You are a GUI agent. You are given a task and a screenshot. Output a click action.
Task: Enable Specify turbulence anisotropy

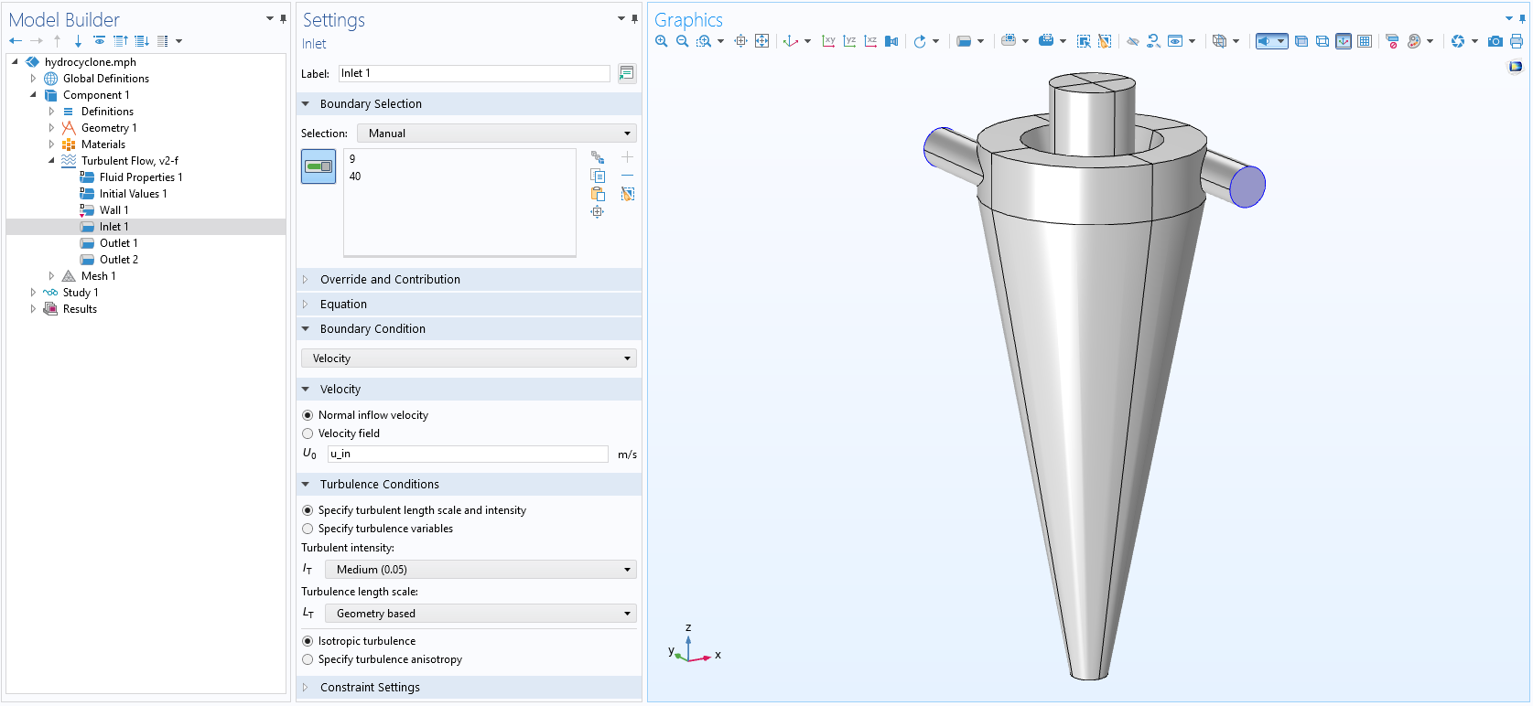pos(308,659)
